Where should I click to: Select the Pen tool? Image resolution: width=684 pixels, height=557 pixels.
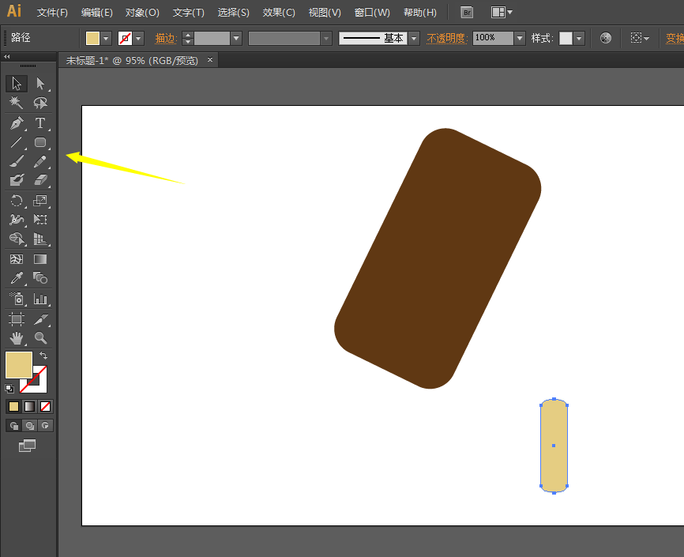(x=16, y=123)
